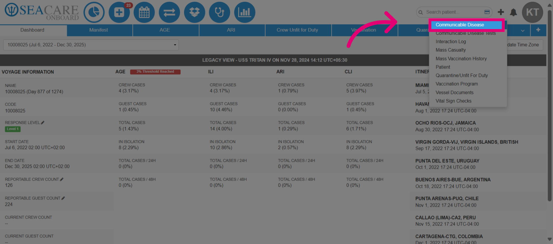Open the calendar icon in the top toolbar
Screen dimensions: 553x244
(144, 12)
